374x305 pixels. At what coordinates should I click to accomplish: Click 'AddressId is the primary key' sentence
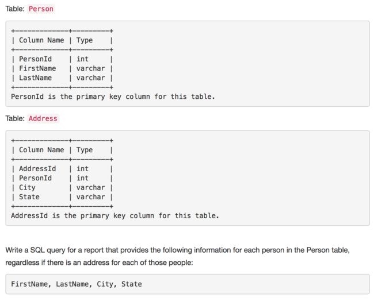coord(115,216)
